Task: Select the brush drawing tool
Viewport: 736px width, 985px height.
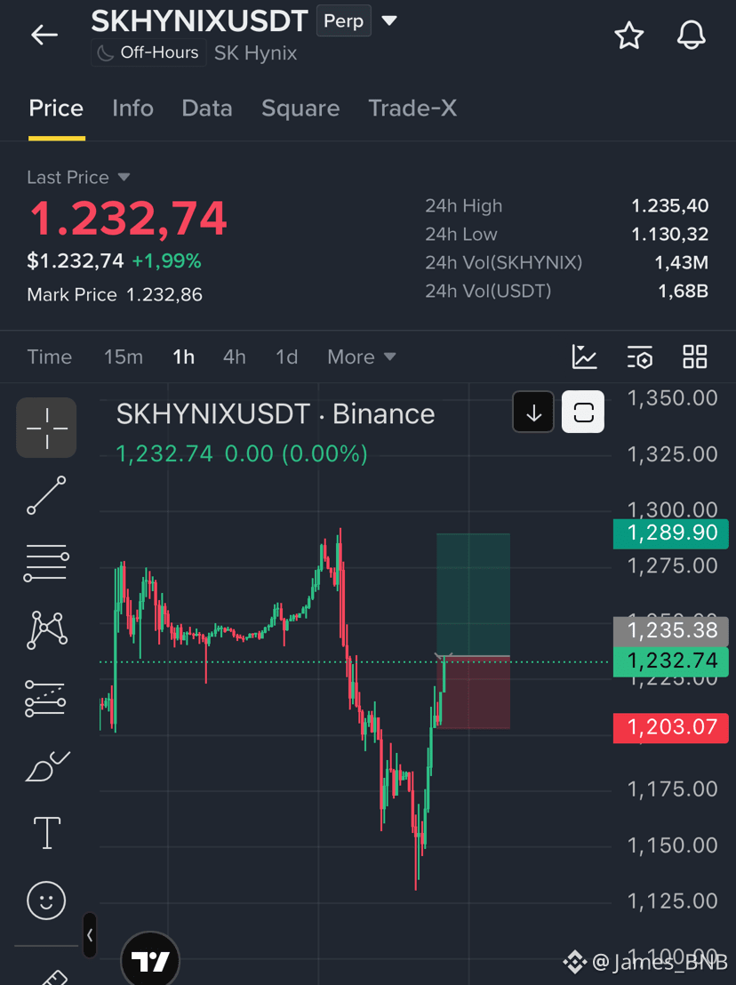Action: tap(47, 765)
